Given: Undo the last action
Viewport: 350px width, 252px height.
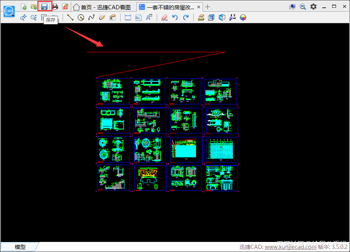Looking at the screenshot, I should [x=175, y=17].
